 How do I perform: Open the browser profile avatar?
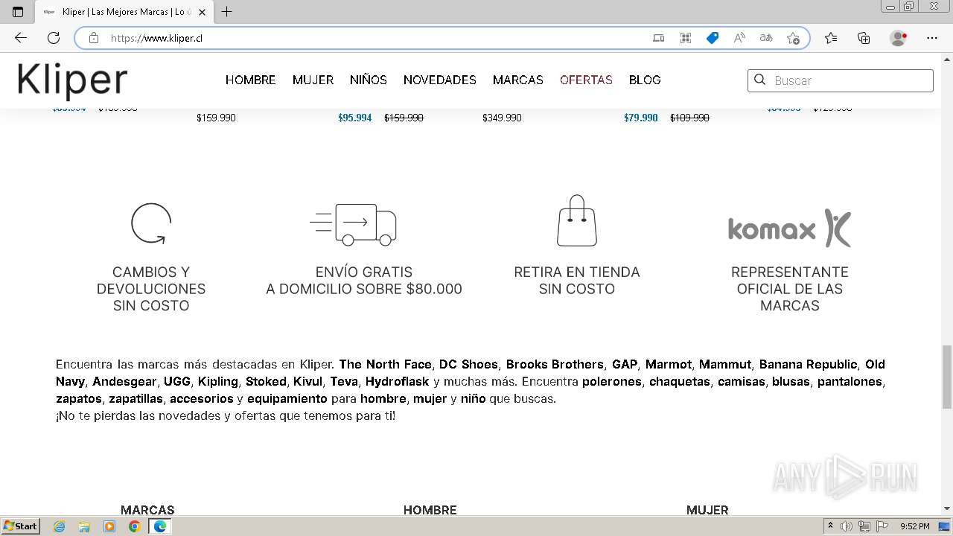tap(899, 38)
